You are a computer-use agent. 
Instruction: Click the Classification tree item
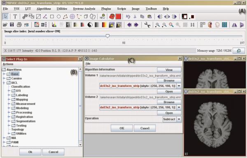coord(21,86)
